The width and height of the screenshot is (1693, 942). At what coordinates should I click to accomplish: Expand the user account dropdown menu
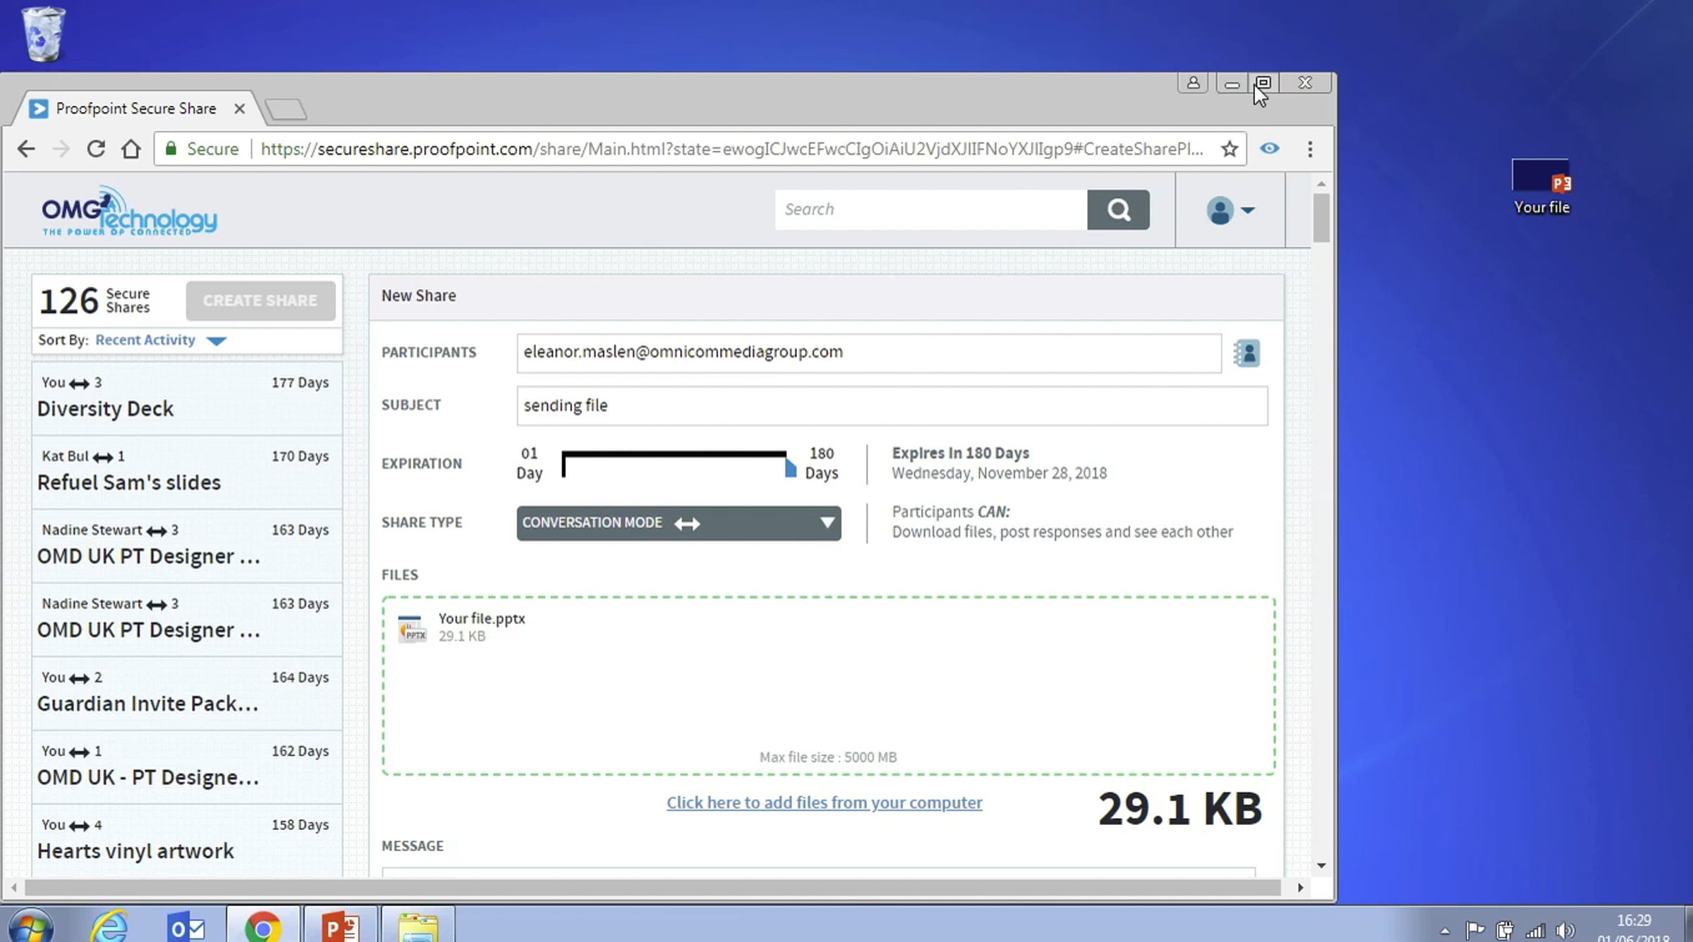click(x=1230, y=210)
